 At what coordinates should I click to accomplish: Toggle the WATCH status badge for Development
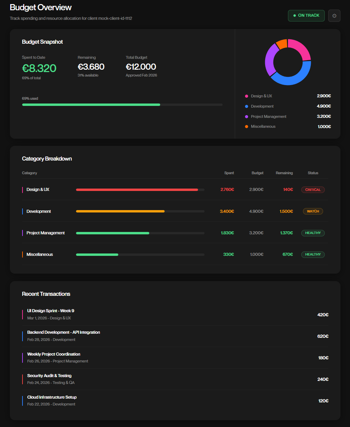[313, 211]
